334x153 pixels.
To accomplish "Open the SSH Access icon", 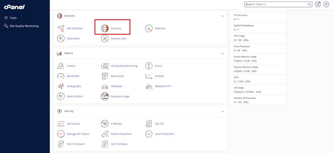I will pos(61,124).
